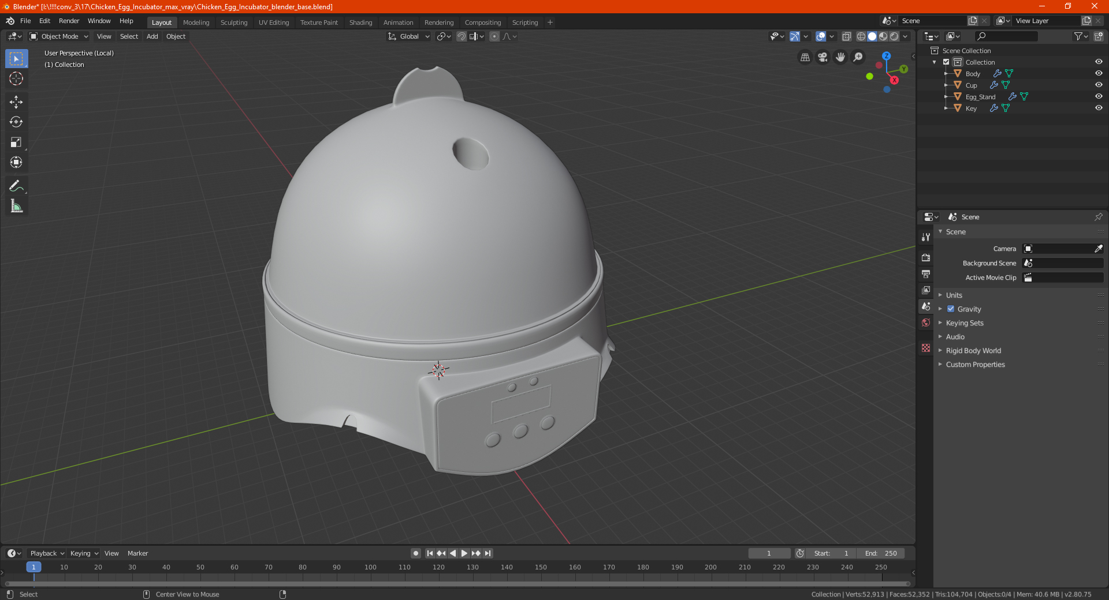Image resolution: width=1109 pixels, height=600 pixels.
Task: Click the timeline playhead at frame 1
Action: [34, 567]
